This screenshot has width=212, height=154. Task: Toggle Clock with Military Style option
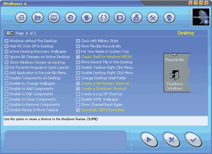pos(78,41)
